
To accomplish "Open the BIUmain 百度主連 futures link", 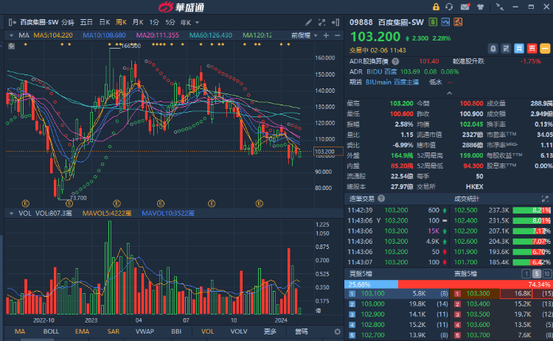I will [x=392, y=82].
